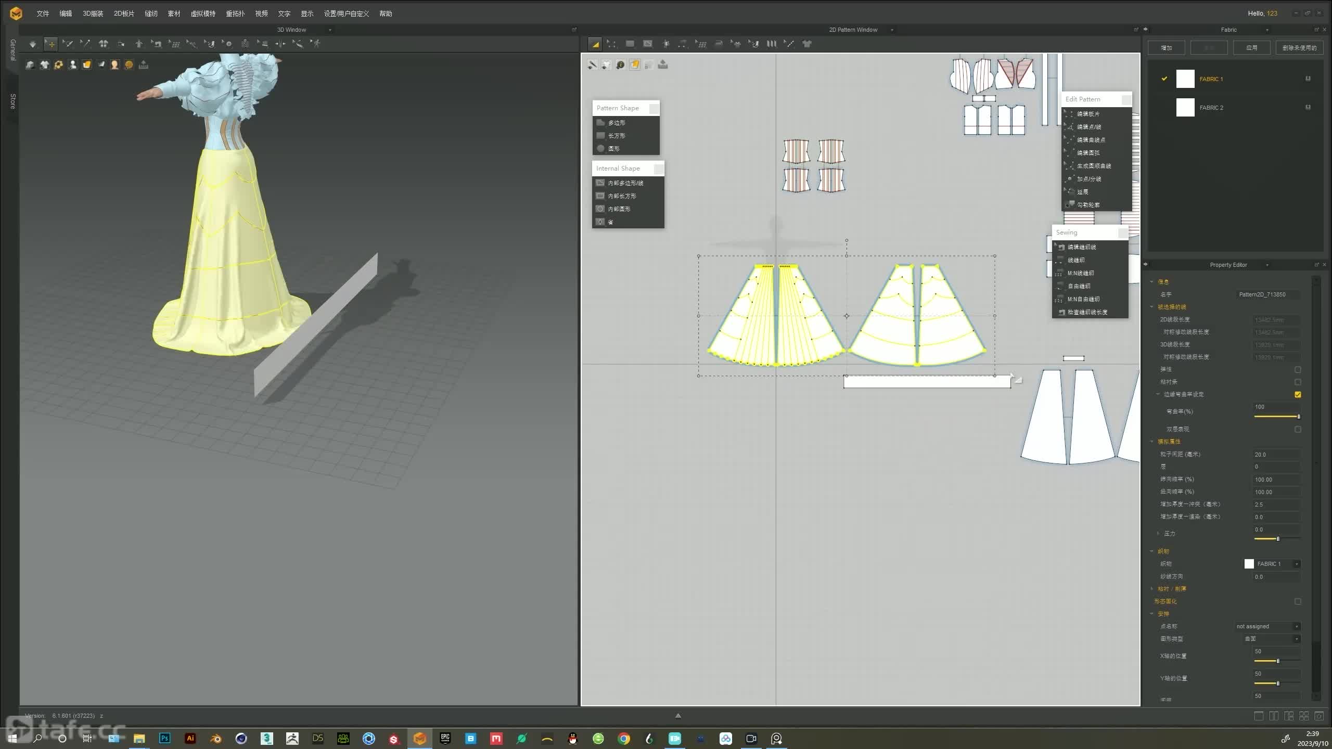Expand the 压力 property row
The image size is (1332, 749).
click(1158, 533)
